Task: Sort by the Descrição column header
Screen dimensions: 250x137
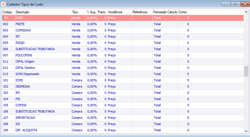Action: pos(43,12)
